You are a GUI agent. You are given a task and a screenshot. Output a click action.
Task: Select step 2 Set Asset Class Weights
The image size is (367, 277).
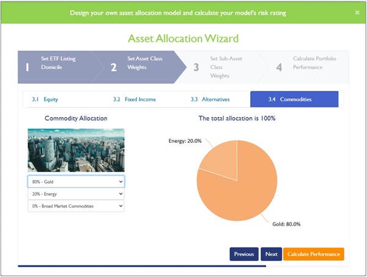[139, 63]
